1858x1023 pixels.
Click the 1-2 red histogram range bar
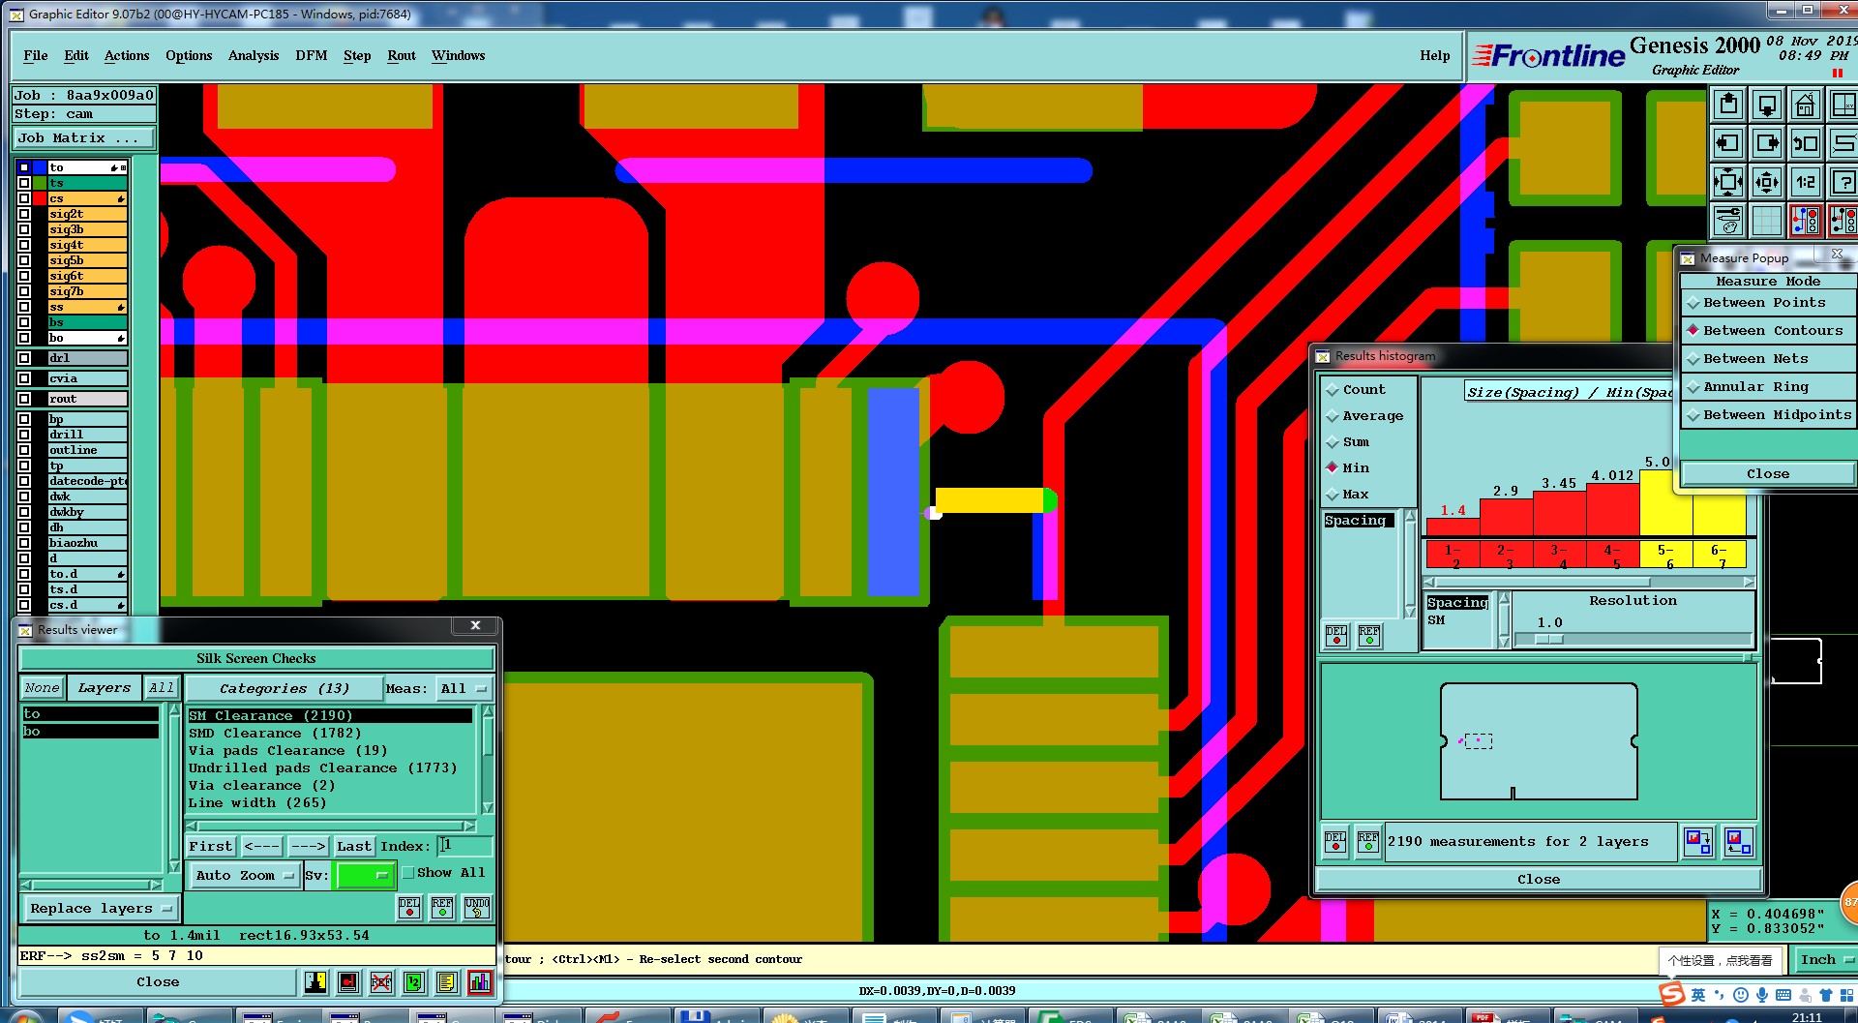point(1453,556)
